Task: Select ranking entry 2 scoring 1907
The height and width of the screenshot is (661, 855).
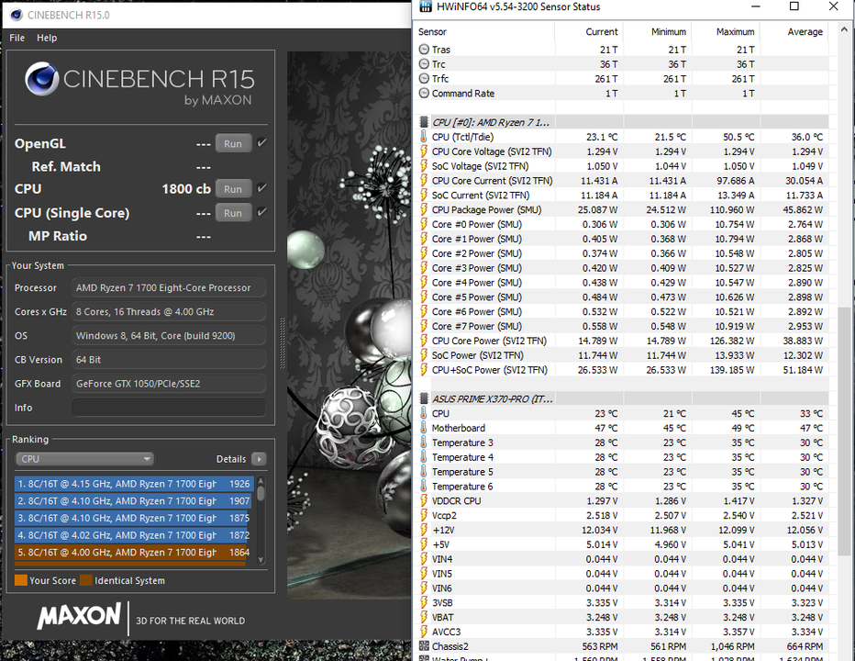Action: click(x=134, y=501)
